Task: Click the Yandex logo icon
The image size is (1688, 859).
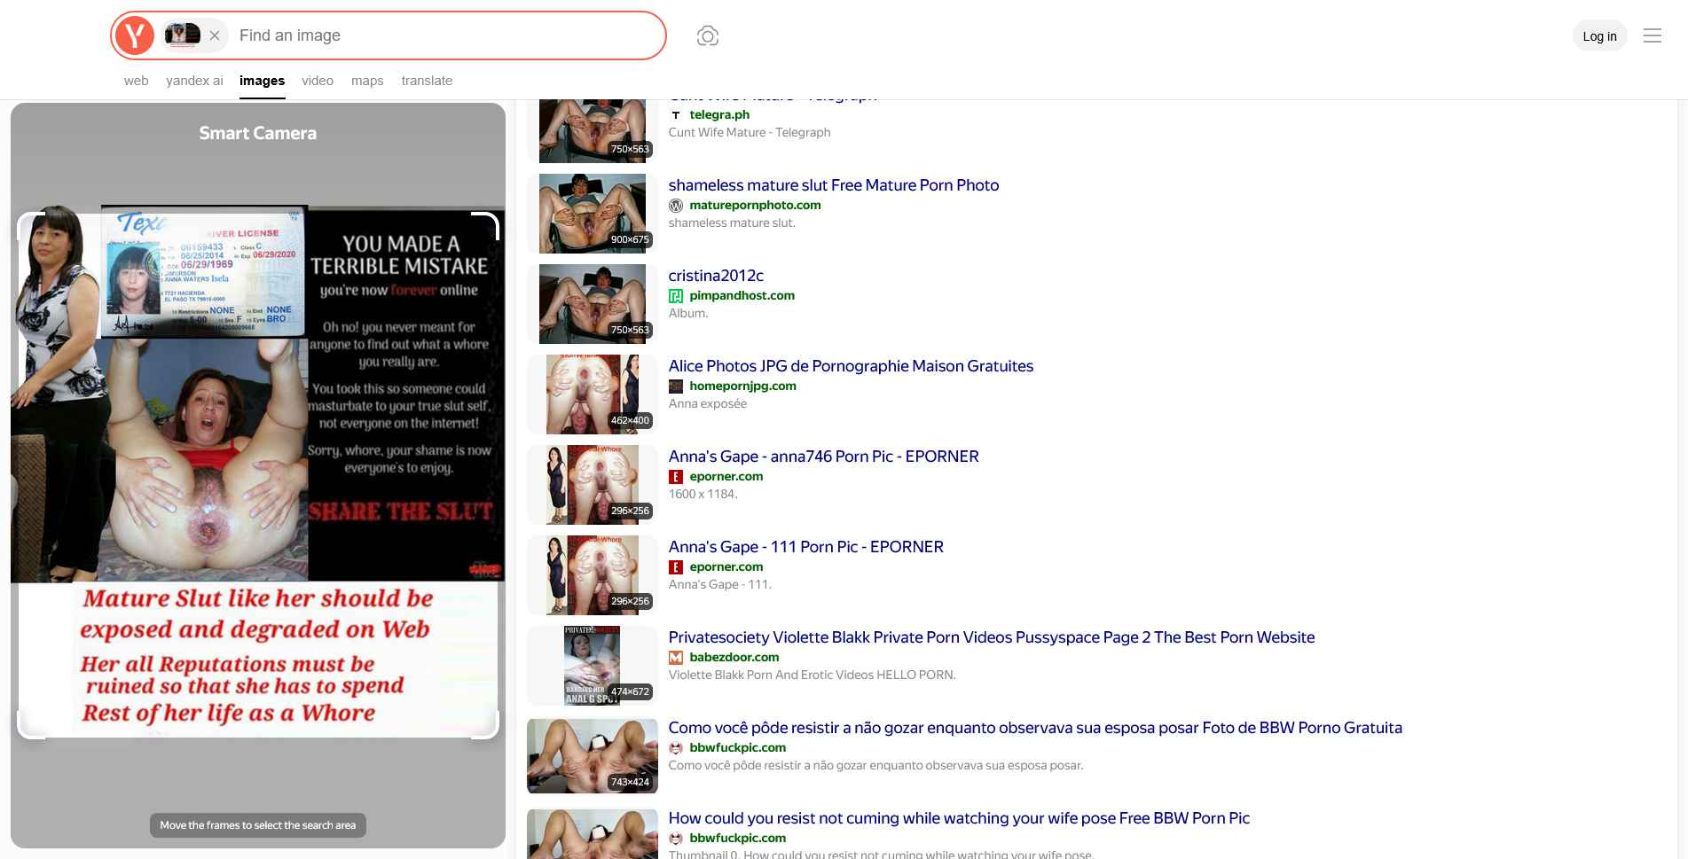Action: pos(135,35)
